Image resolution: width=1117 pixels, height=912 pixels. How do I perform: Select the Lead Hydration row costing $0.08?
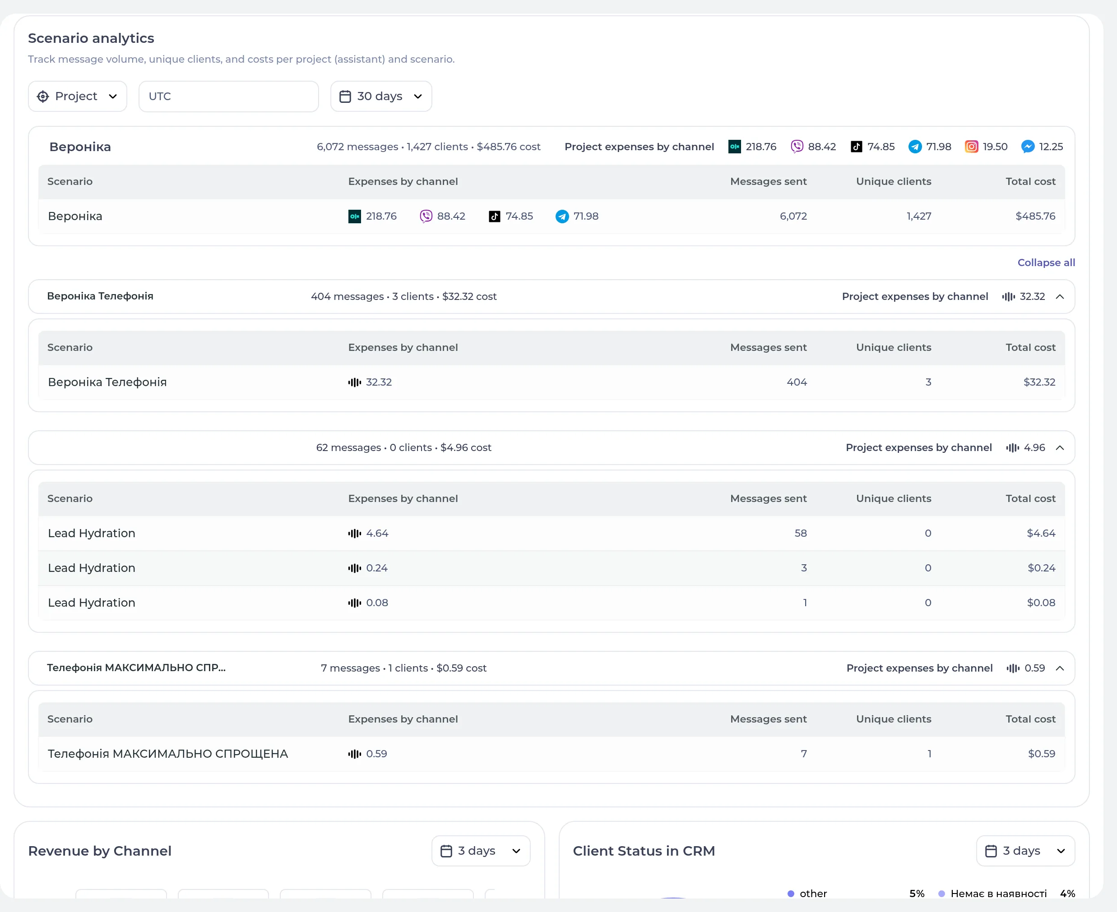click(552, 603)
